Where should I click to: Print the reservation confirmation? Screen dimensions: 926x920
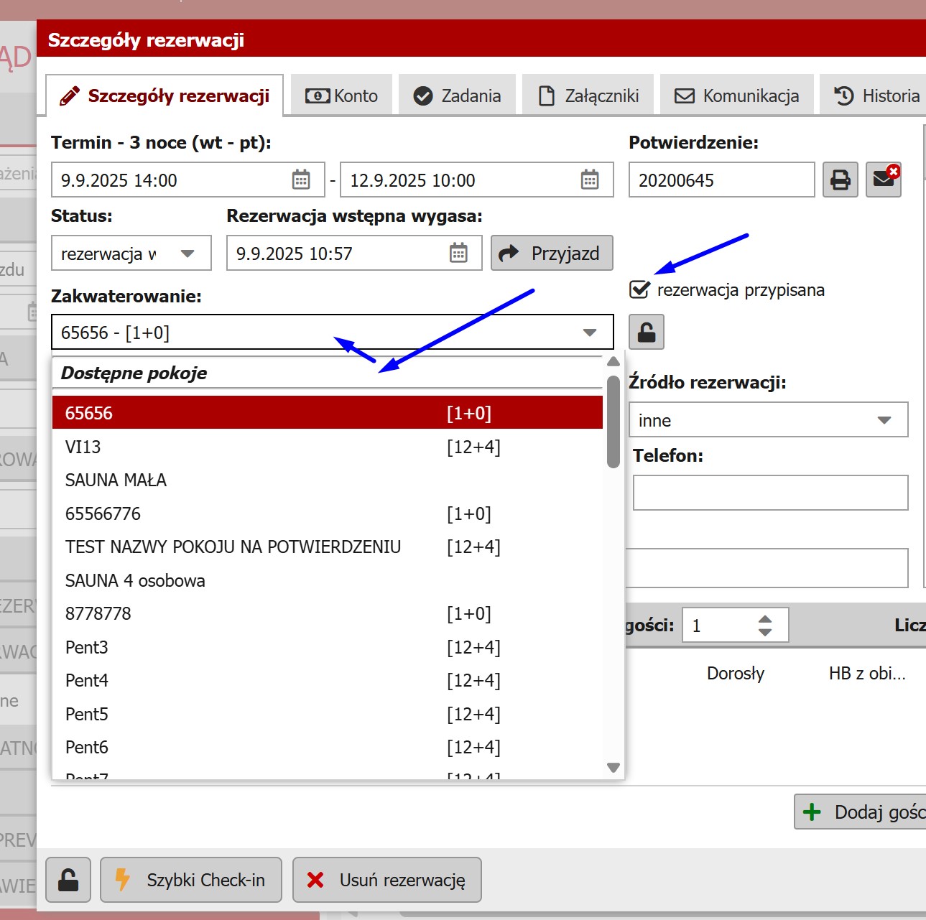(x=841, y=180)
